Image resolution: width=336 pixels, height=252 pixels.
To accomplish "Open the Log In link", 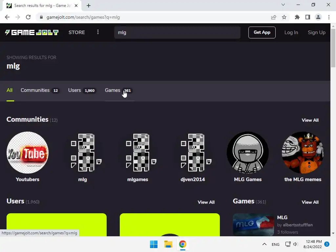I will 291,32.
